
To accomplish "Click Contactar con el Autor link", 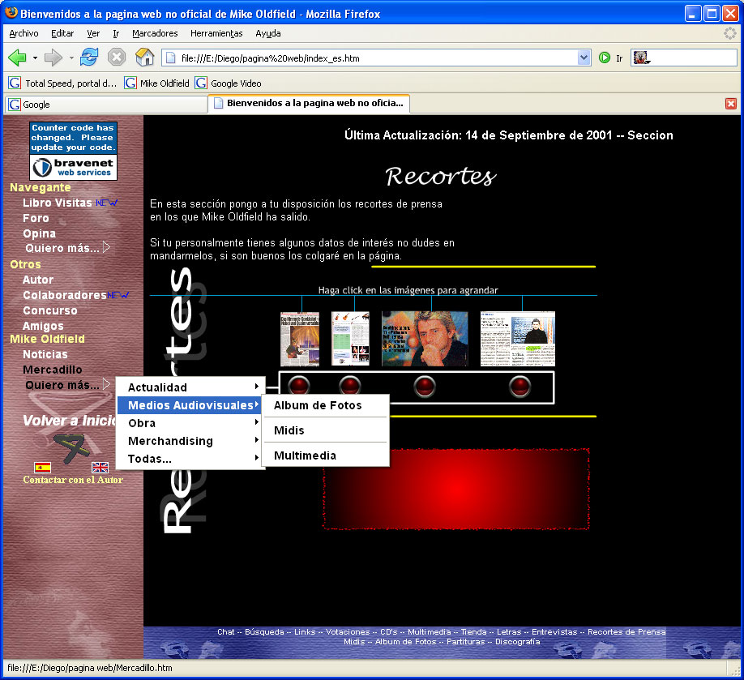I will (73, 480).
